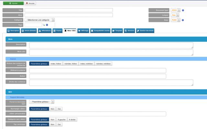Click the Publier tab calendar icon
Screen dimensions: 207x129
coord(54,31)
